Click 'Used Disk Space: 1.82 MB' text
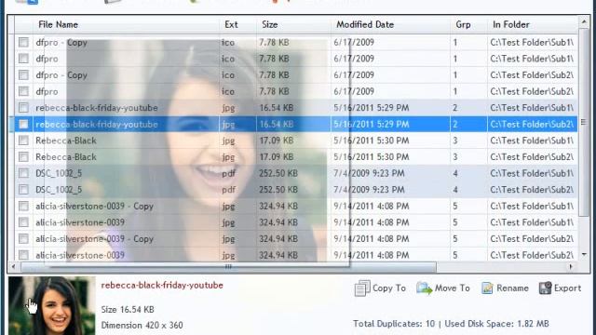 [496, 324]
